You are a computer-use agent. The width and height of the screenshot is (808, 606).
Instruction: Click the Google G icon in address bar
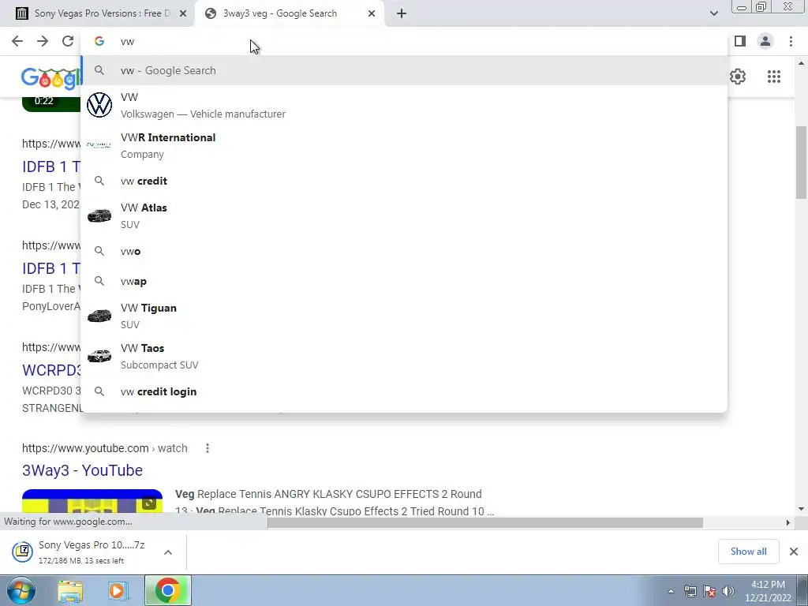point(99,41)
